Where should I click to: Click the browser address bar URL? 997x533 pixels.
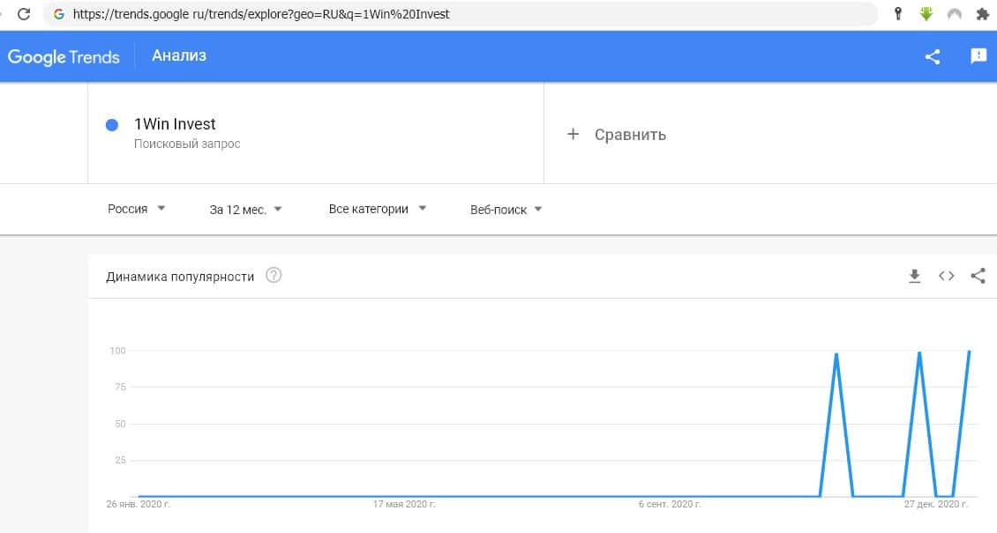click(x=353, y=14)
